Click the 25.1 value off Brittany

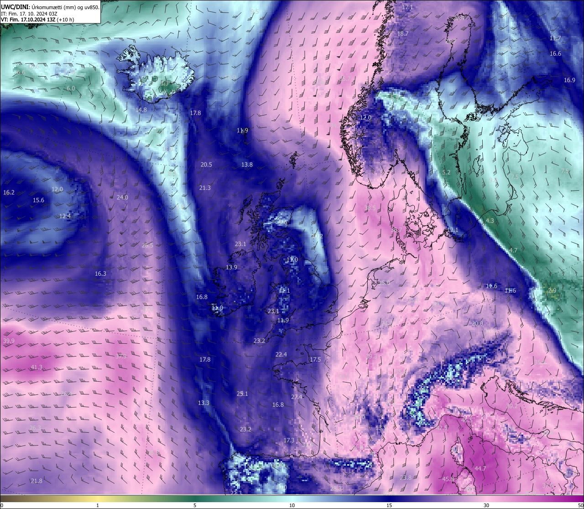(x=242, y=394)
